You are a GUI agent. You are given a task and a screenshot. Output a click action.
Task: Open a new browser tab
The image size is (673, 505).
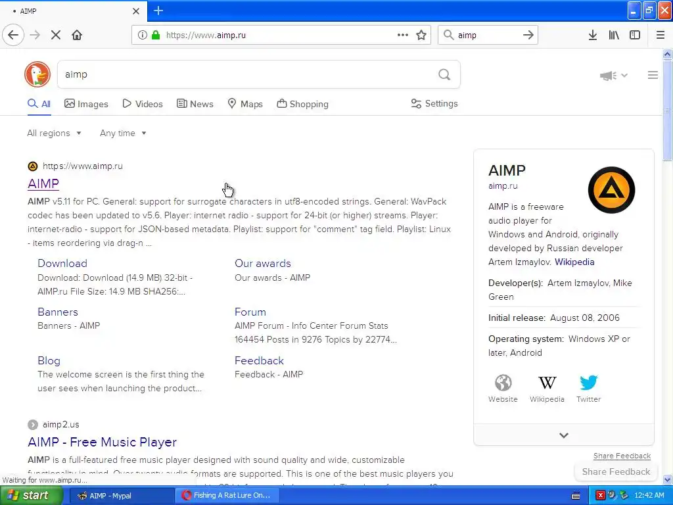158,11
